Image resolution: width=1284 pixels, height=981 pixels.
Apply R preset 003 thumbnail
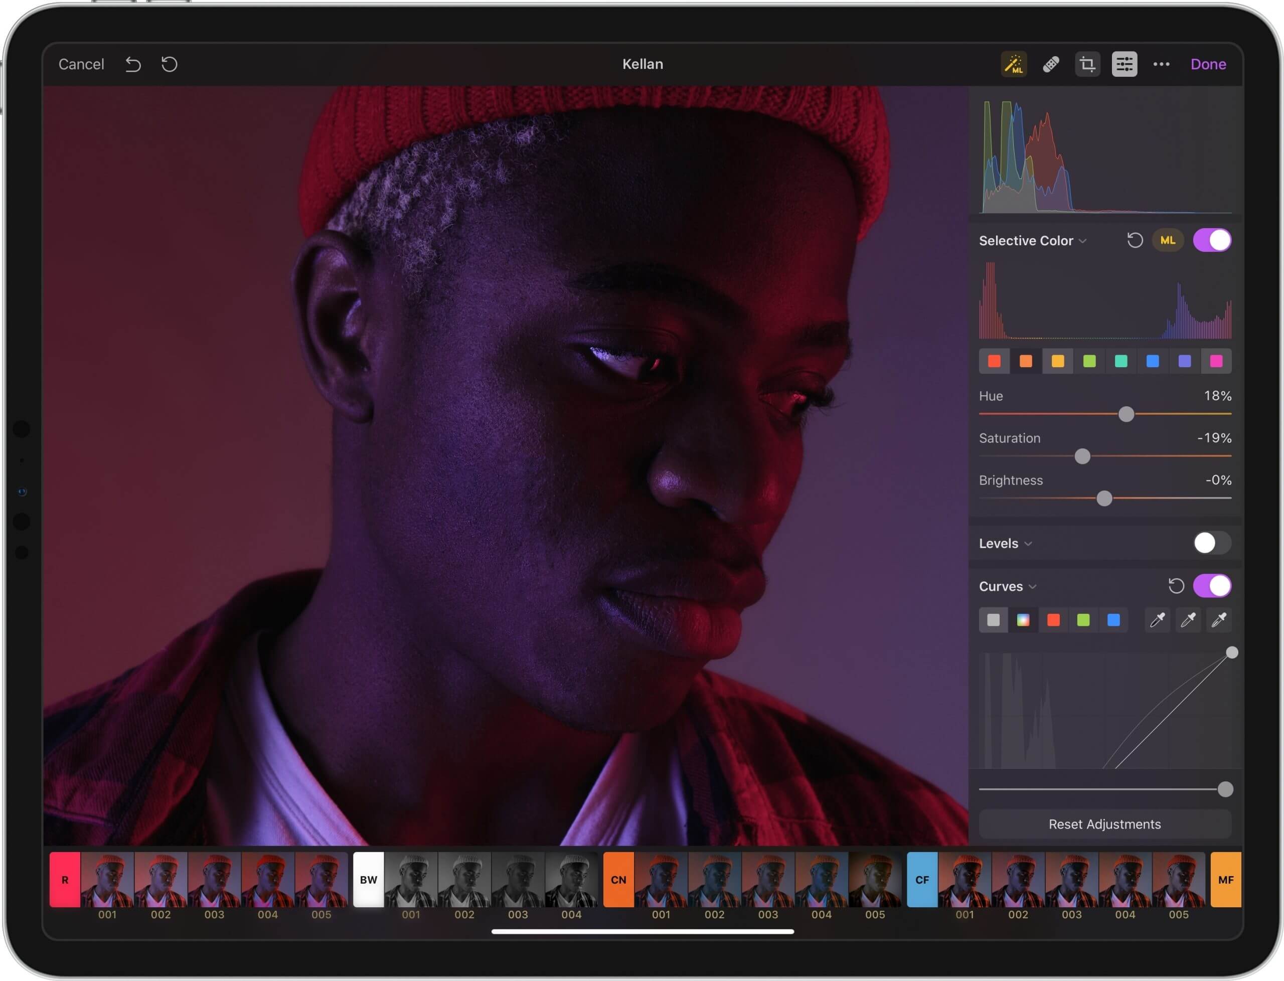[x=214, y=879]
